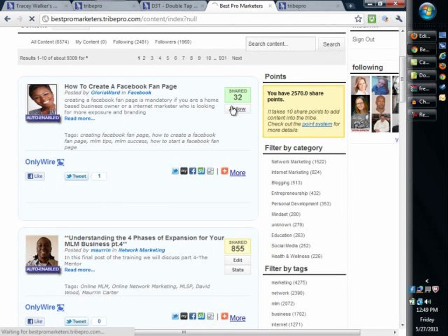Share the Facebook Fan Page post via StumbleUpon icon

click(x=202, y=171)
